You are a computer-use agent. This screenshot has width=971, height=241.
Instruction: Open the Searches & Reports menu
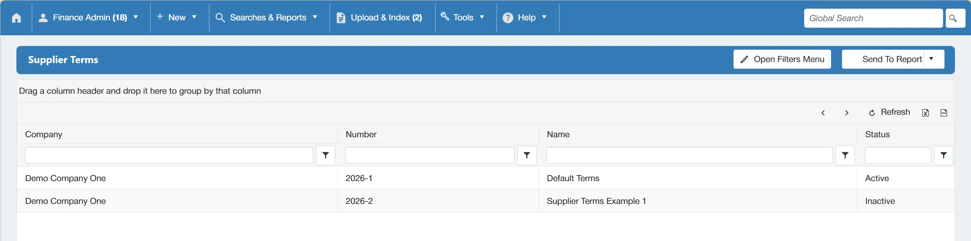coord(266,18)
